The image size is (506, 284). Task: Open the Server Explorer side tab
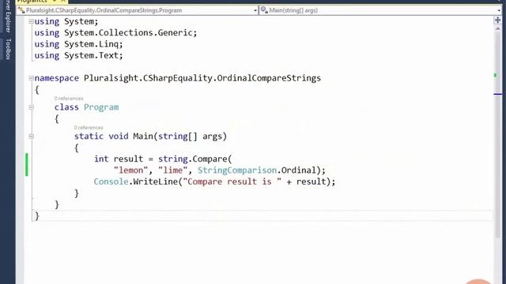(8, 16)
